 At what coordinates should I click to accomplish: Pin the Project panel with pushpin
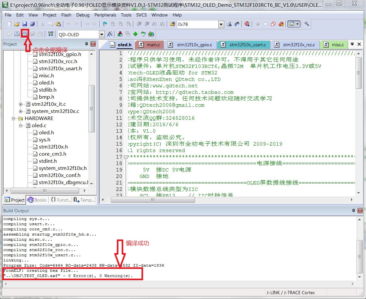point(86,44)
